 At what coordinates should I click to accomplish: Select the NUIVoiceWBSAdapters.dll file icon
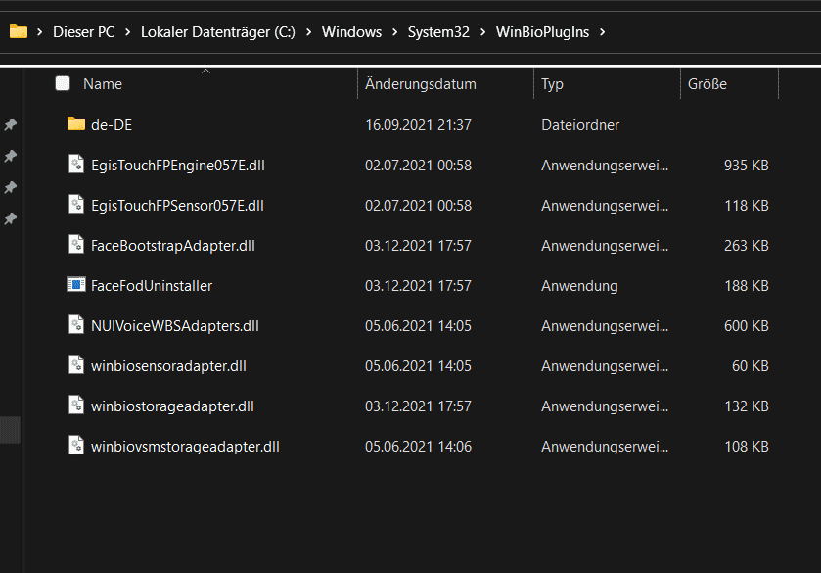click(76, 325)
